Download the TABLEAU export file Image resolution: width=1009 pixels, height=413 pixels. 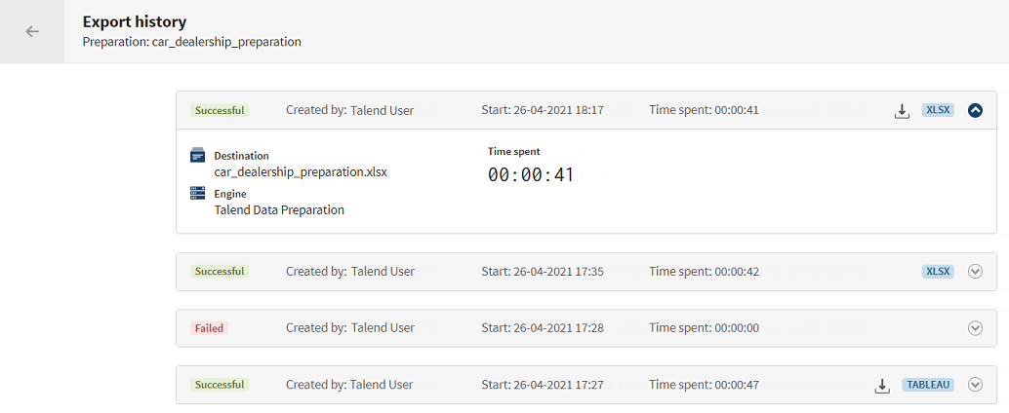[x=882, y=386]
